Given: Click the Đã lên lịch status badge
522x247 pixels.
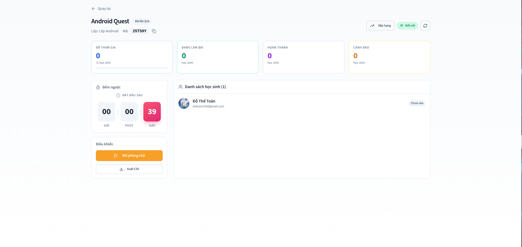Looking at the screenshot, I should (x=142, y=21).
